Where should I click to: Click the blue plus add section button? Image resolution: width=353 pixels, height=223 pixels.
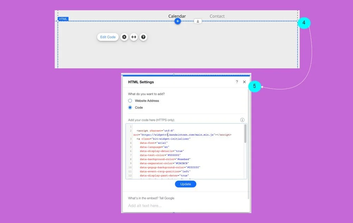coord(178,21)
